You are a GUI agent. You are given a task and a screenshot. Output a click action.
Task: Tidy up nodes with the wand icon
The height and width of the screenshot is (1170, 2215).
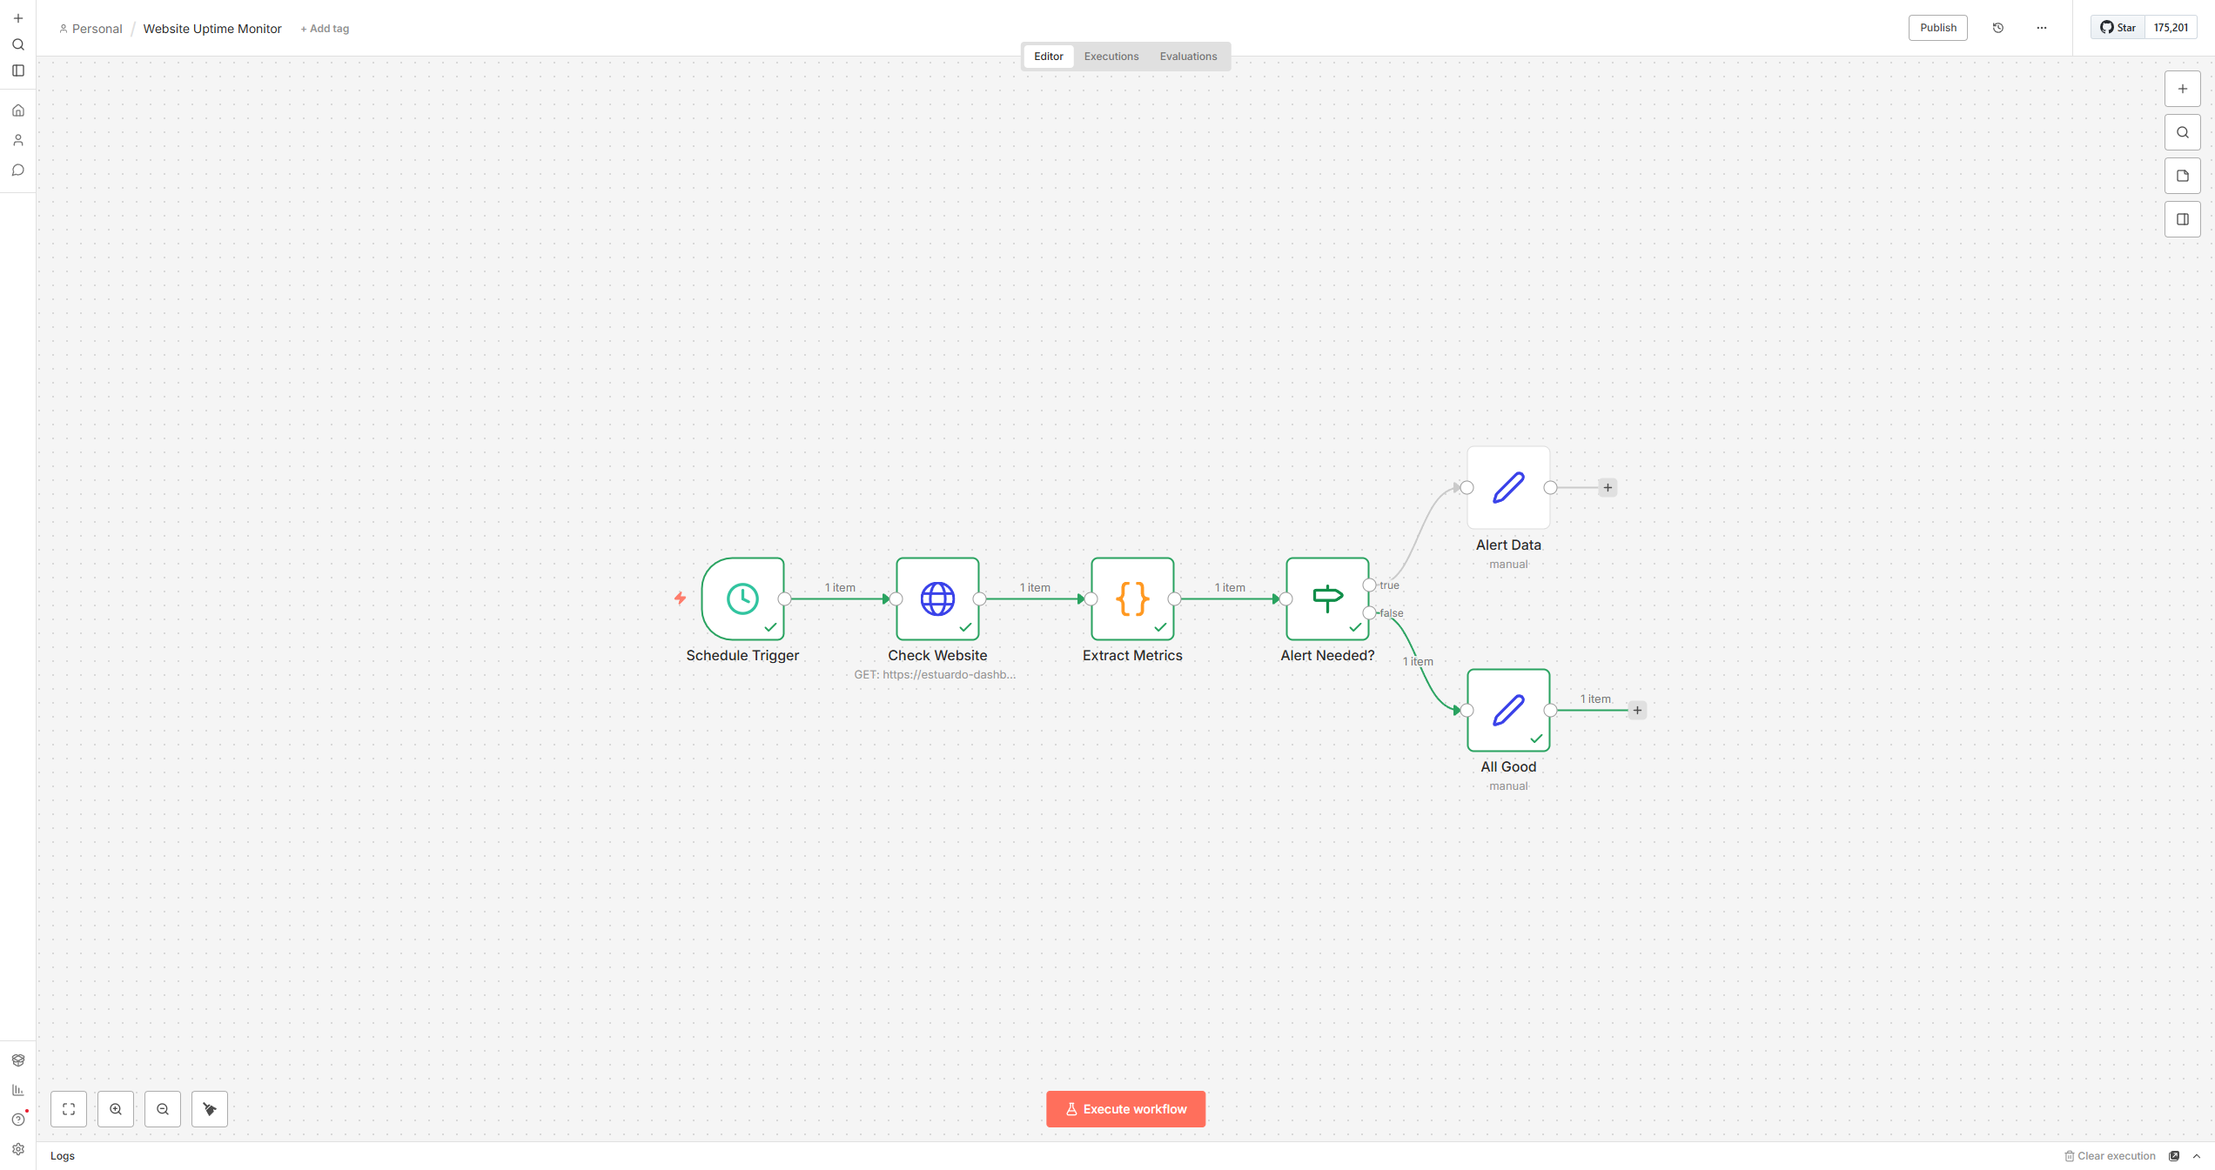[209, 1109]
